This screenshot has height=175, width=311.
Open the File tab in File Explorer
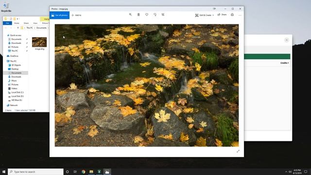pyautogui.click(x=7, y=23)
